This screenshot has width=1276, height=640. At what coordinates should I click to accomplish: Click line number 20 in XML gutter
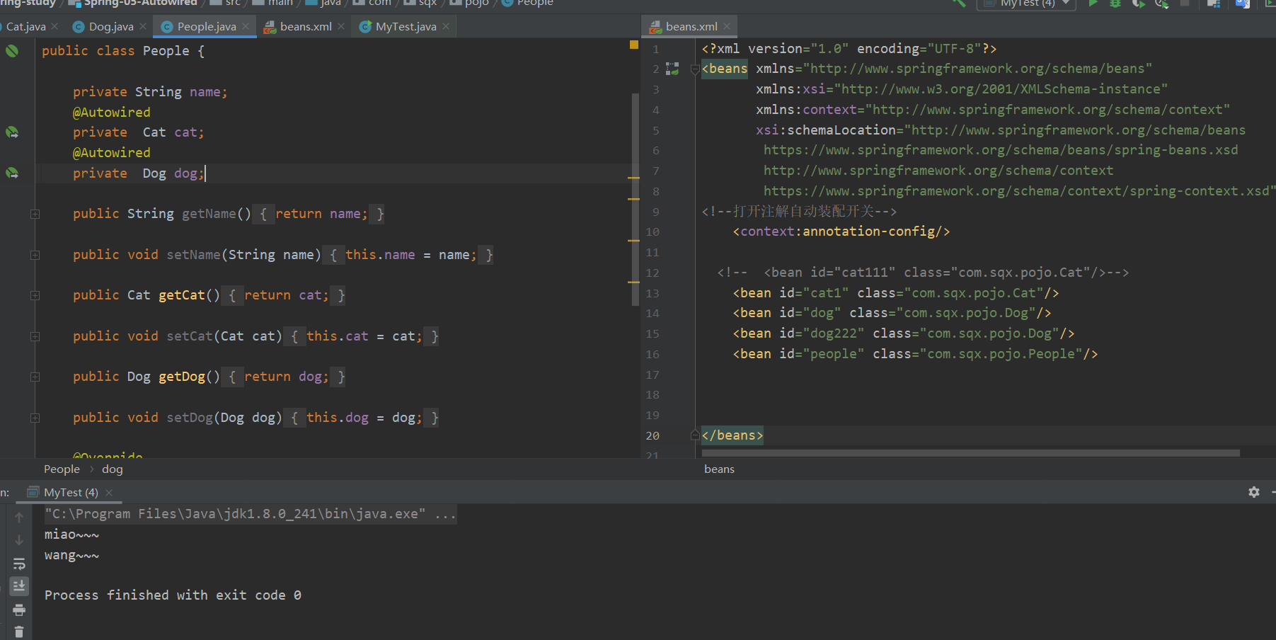pyautogui.click(x=653, y=435)
